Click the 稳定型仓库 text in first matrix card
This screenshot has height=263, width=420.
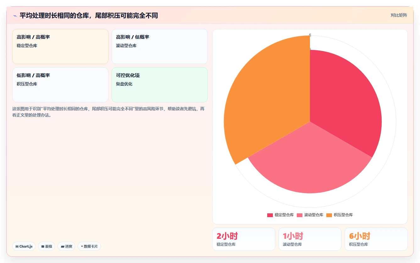point(27,46)
